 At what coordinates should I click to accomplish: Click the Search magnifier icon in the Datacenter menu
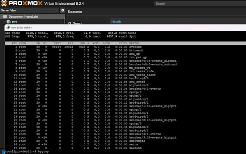(x=70, y=23)
